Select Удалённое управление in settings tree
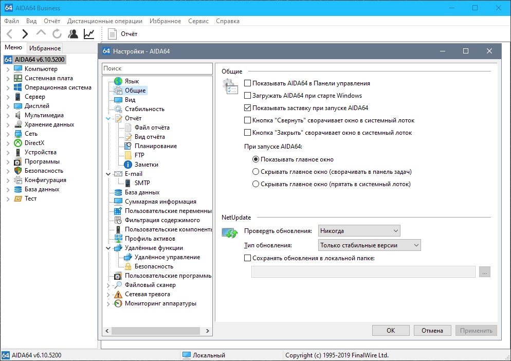The image size is (511, 361). pyautogui.click(x=167, y=257)
